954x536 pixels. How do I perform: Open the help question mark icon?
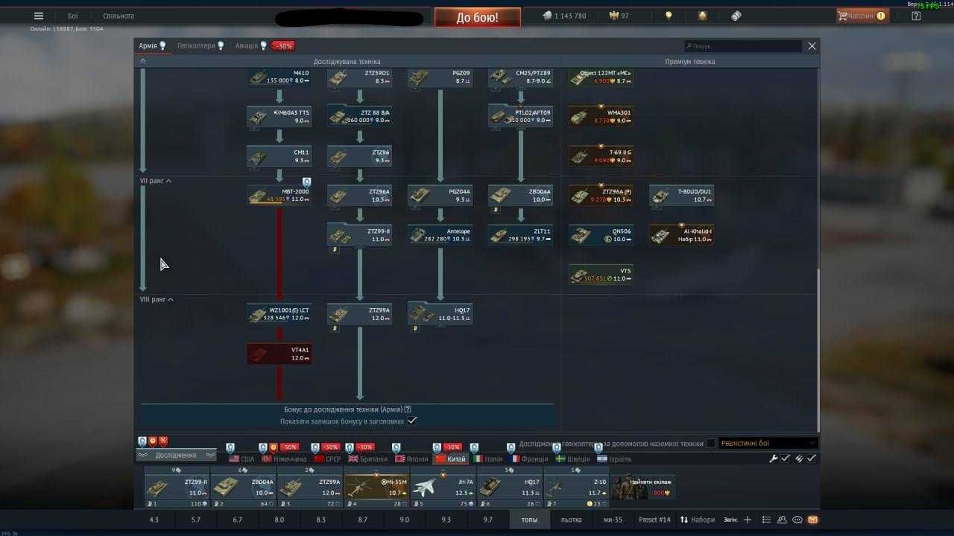pos(916,16)
